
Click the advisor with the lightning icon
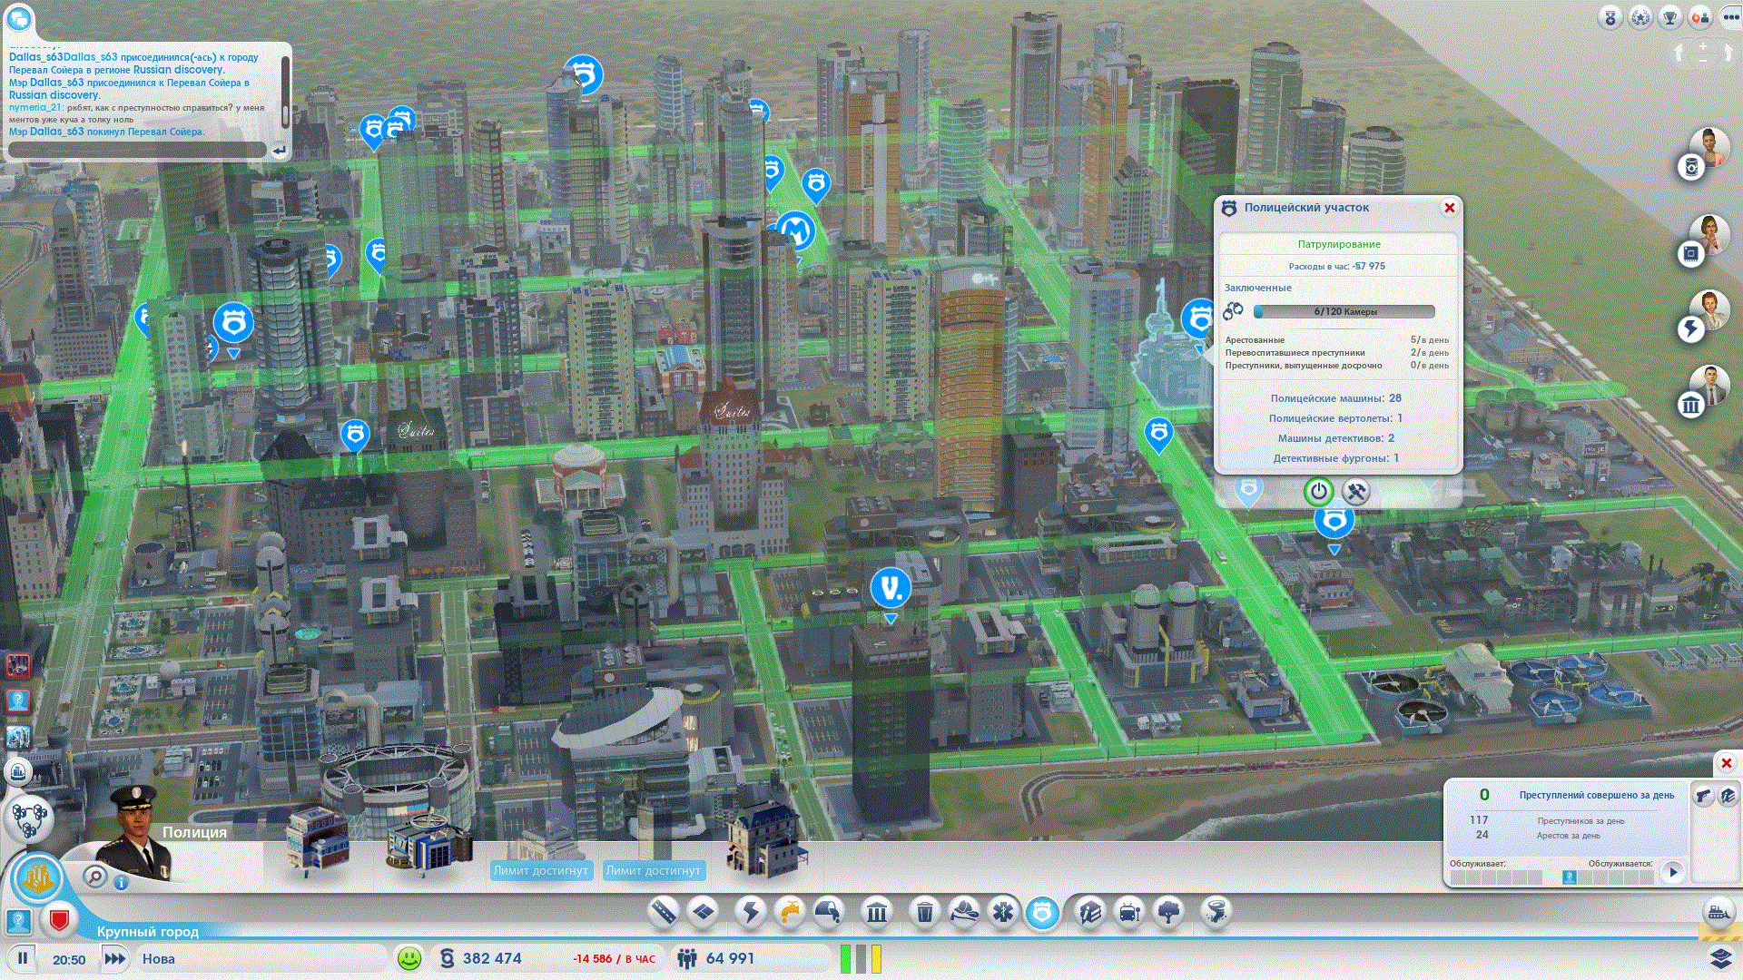pyautogui.click(x=1704, y=316)
